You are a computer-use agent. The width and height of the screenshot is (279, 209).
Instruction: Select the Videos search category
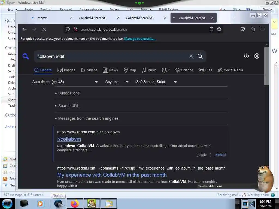89,70
